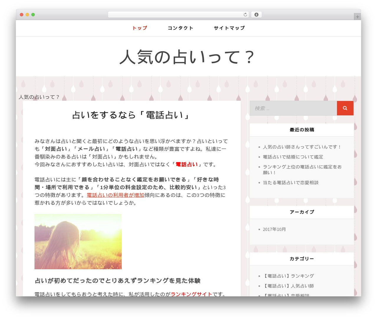The width and height of the screenshot is (377, 319).
Task: Open the 2017年10月 archive
Action: pos(274,229)
